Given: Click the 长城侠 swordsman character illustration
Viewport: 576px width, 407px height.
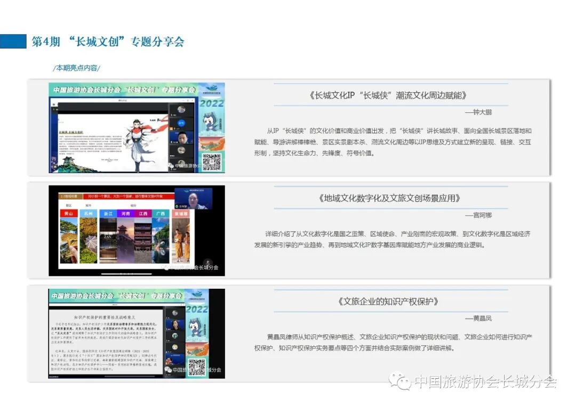Looking at the screenshot, I should click(x=142, y=144).
